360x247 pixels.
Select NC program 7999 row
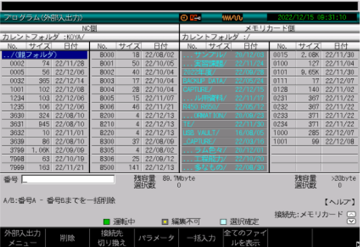[x=45, y=167]
